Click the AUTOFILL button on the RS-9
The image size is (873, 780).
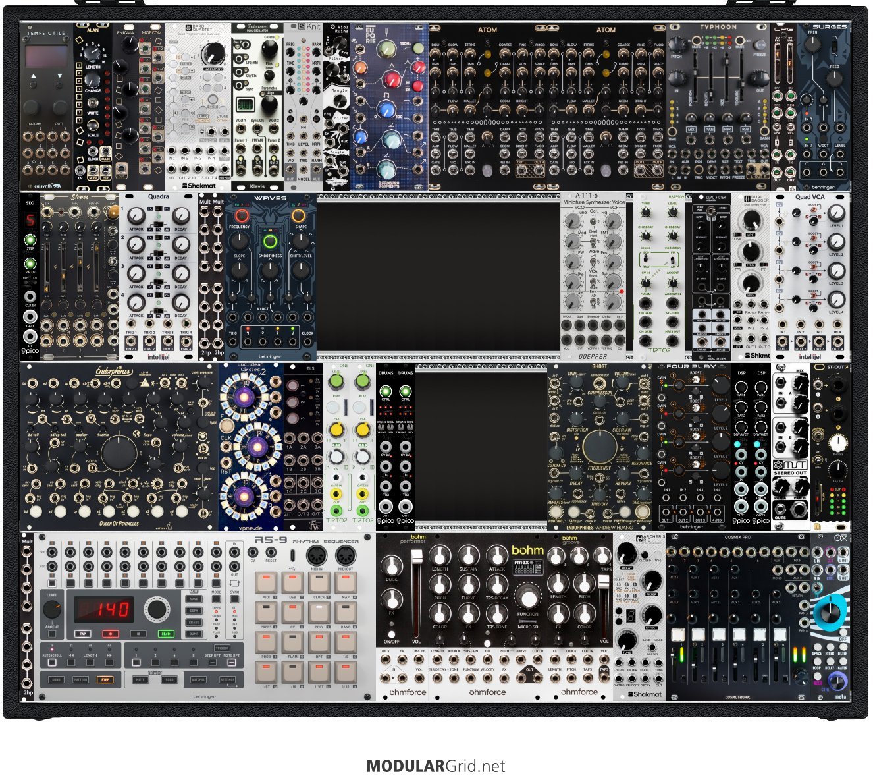(x=198, y=679)
